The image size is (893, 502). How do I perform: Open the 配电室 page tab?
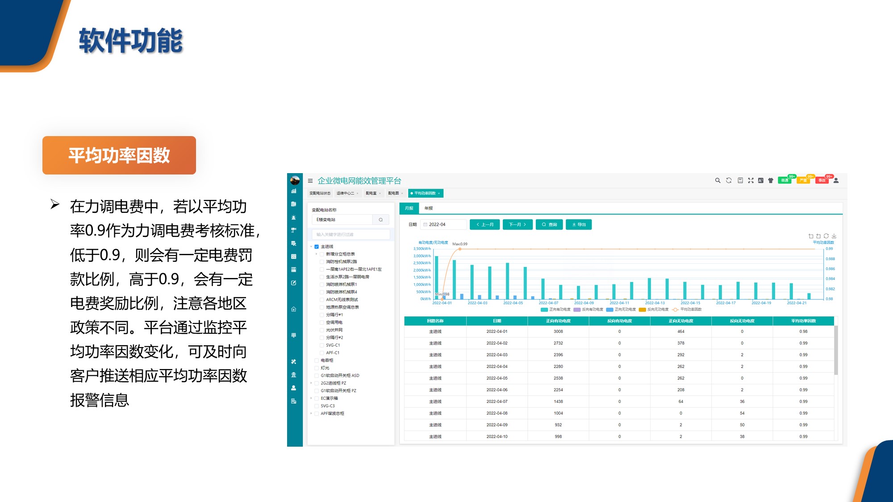coord(371,193)
